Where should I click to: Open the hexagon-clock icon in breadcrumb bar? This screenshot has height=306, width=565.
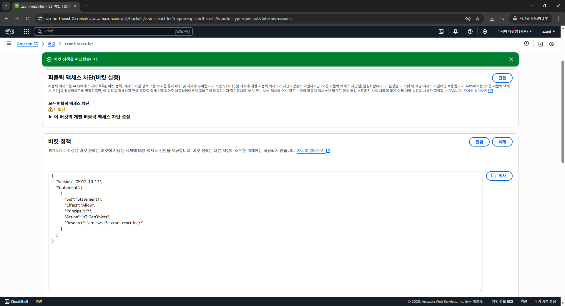551,44
